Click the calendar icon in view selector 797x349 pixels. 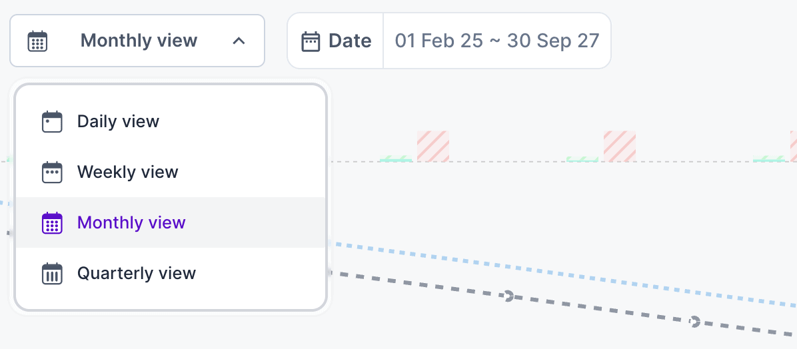click(37, 41)
